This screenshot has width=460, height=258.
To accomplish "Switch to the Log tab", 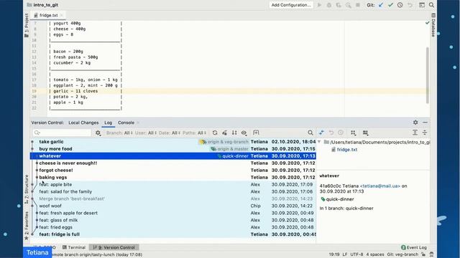I will coord(109,123).
